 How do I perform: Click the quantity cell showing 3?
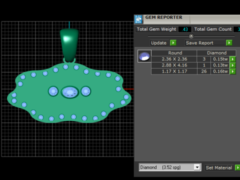204,59
